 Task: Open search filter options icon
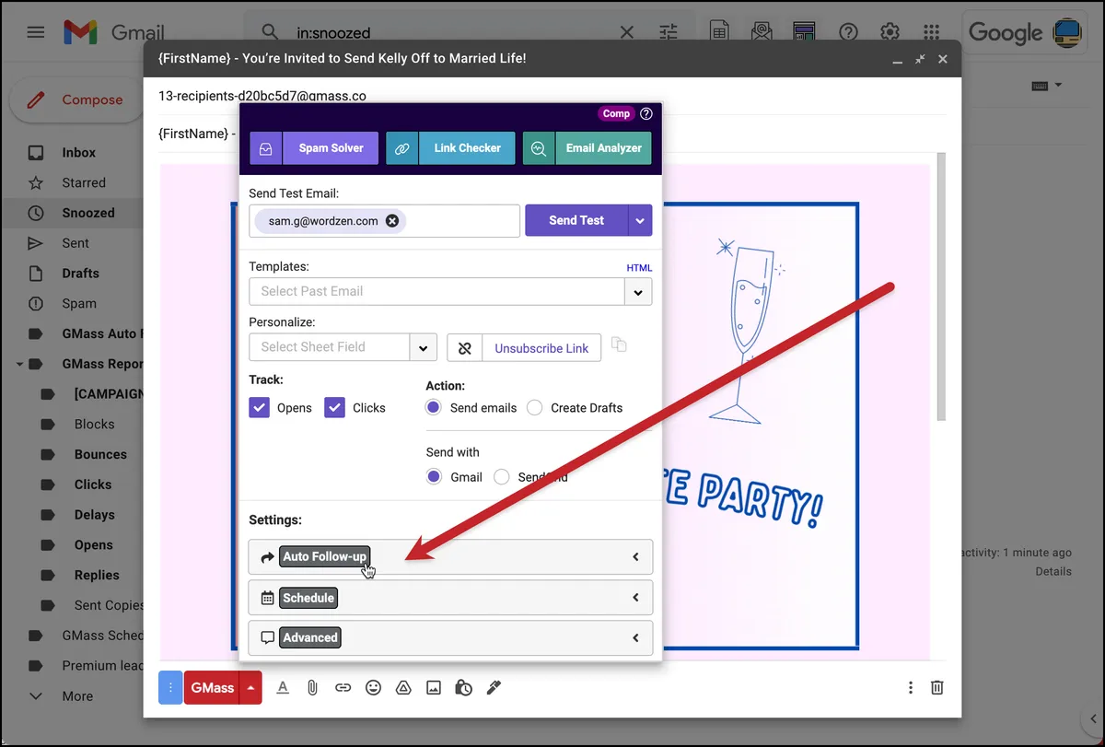pos(669,32)
